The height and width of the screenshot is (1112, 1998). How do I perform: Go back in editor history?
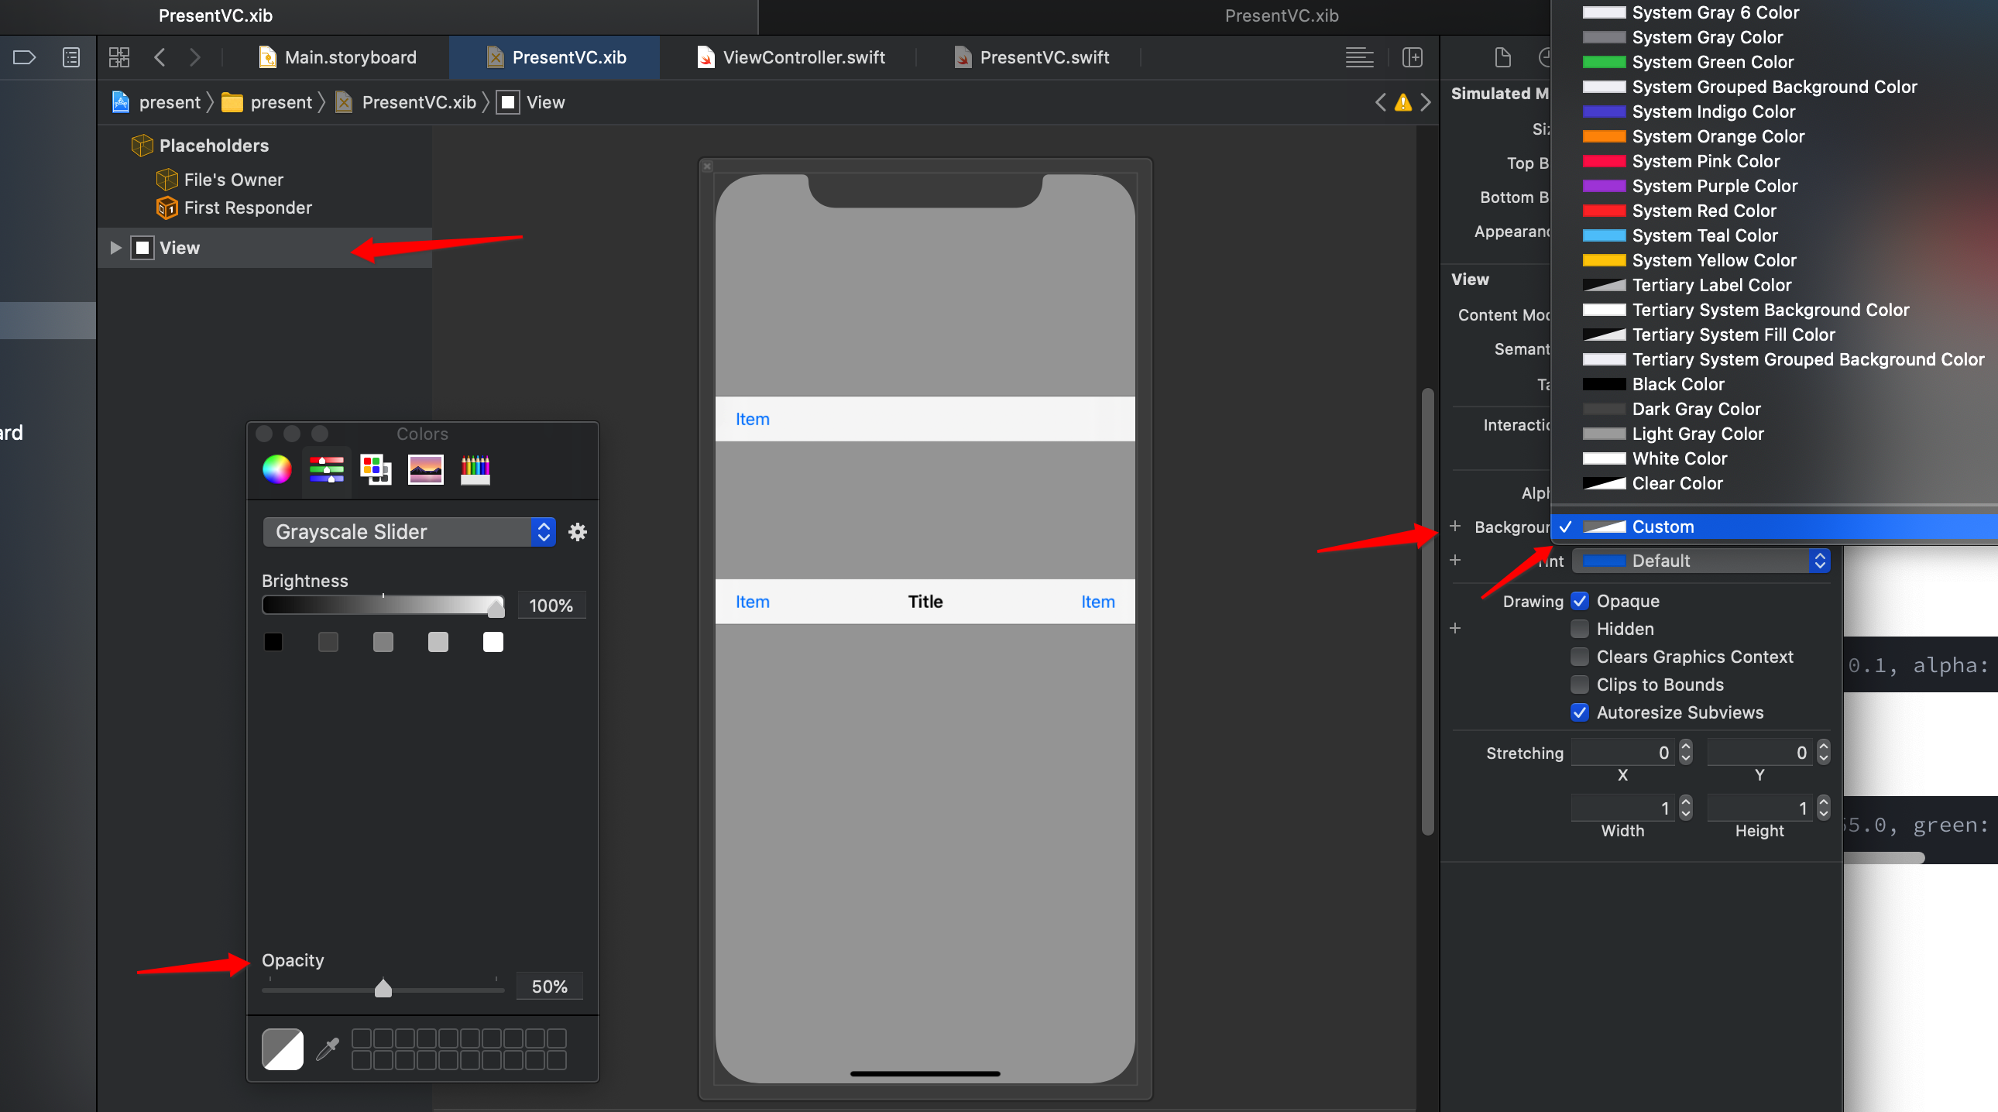pos(160,57)
